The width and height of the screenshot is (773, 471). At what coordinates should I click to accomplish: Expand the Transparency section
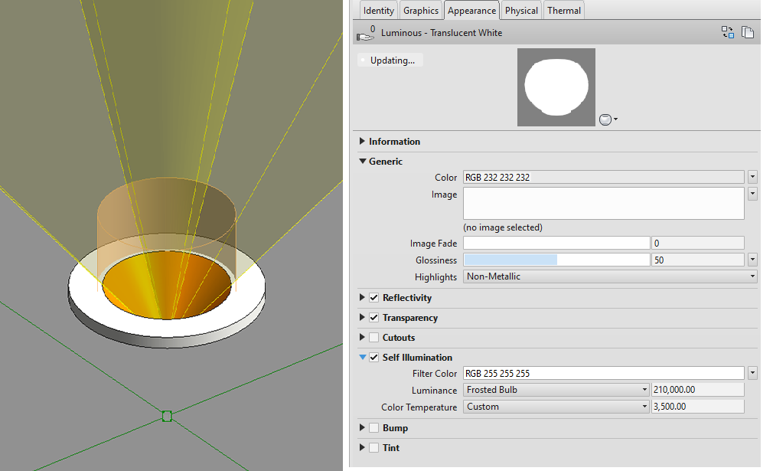click(362, 317)
